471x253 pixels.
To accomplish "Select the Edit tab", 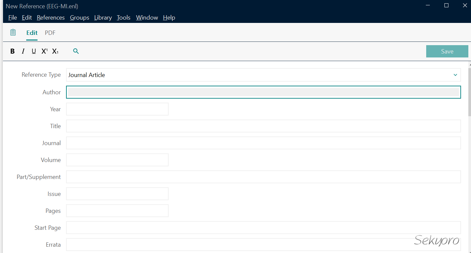I will pyautogui.click(x=32, y=33).
